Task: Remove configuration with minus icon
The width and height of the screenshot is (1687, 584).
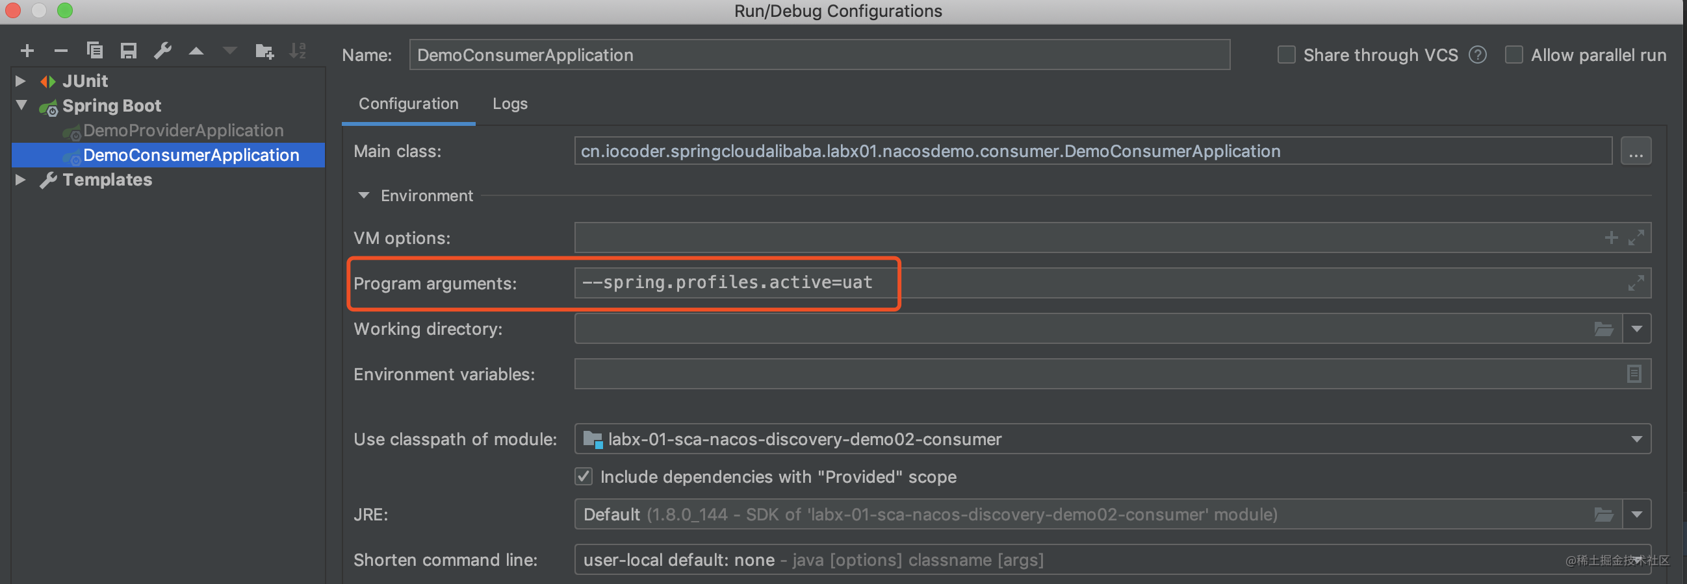Action: pyautogui.click(x=61, y=51)
